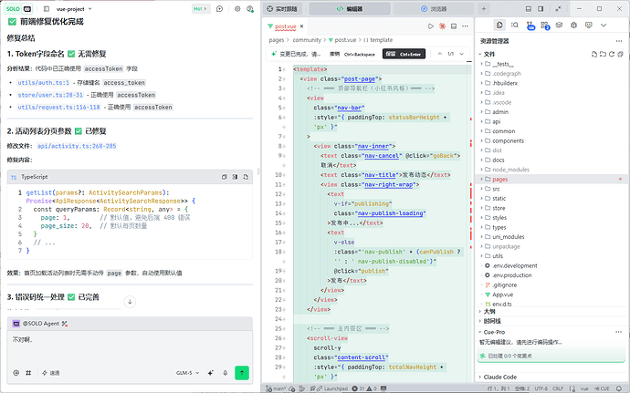Click the debug bug icon in editor toolbar
The image size is (630, 393).
442,26
